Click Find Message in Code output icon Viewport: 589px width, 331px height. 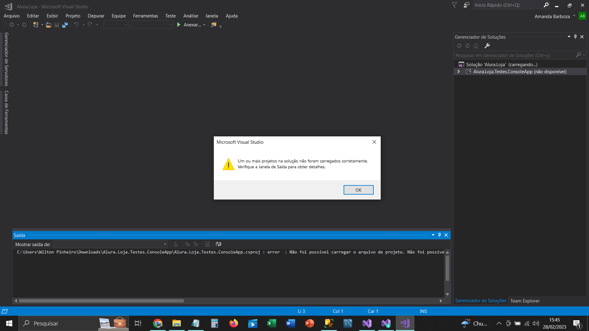click(x=176, y=244)
